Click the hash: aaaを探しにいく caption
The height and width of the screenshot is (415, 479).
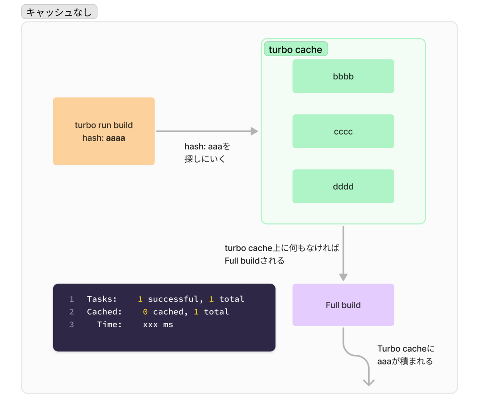[207, 153]
